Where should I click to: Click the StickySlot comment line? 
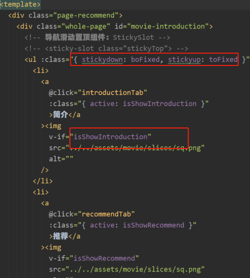click(97, 37)
